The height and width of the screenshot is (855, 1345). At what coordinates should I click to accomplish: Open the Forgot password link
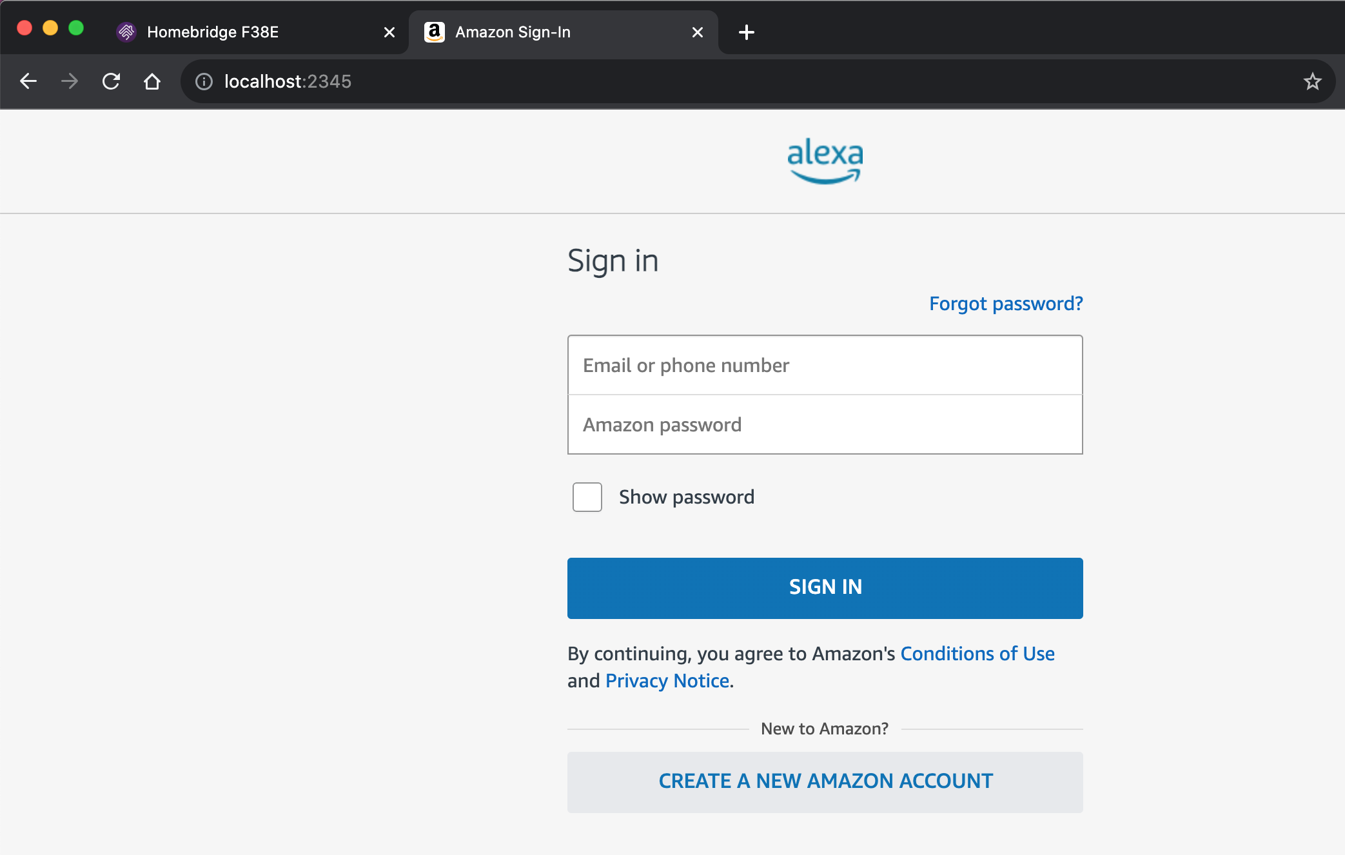(x=1005, y=304)
